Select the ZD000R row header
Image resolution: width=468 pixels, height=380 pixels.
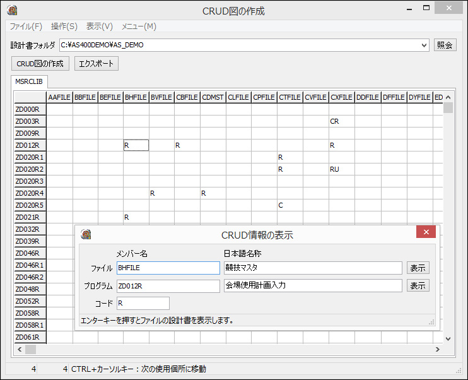30,109
